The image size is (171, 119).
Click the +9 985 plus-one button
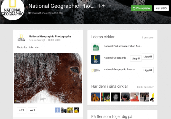tap(161, 8)
